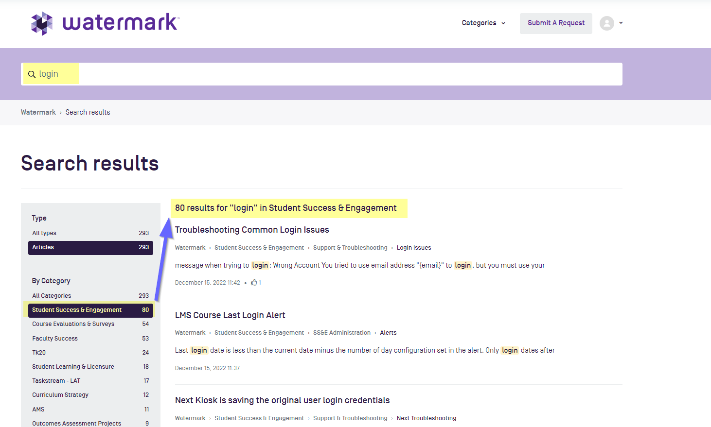
Task: Filter by Tk20 category
Action: click(x=90, y=353)
